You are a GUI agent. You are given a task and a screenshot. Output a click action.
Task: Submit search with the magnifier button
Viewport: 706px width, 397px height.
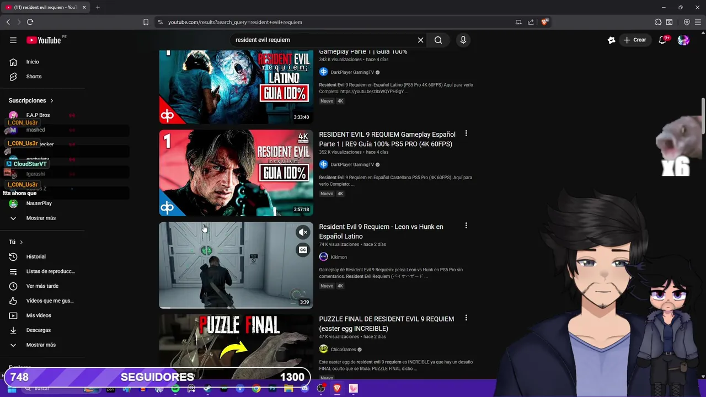click(x=438, y=40)
